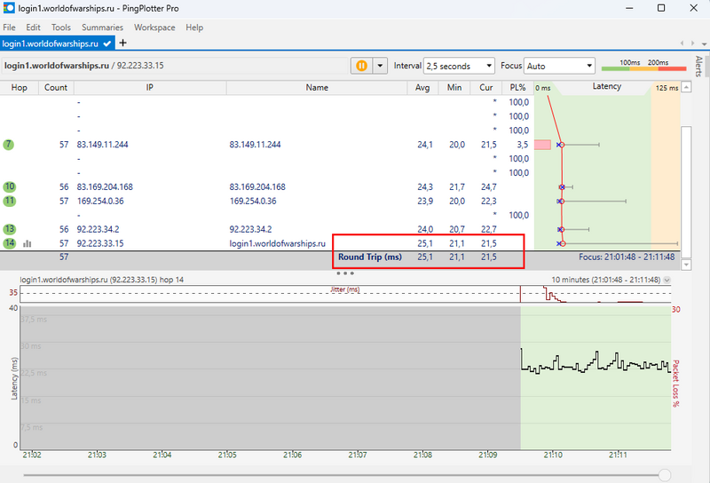The image size is (710, 483).
Task: Click the Avg column header
Action: tap(422, 87)
